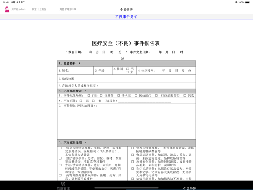
Task: Select 有 for 不良后果
Action: tap(94, 101)
